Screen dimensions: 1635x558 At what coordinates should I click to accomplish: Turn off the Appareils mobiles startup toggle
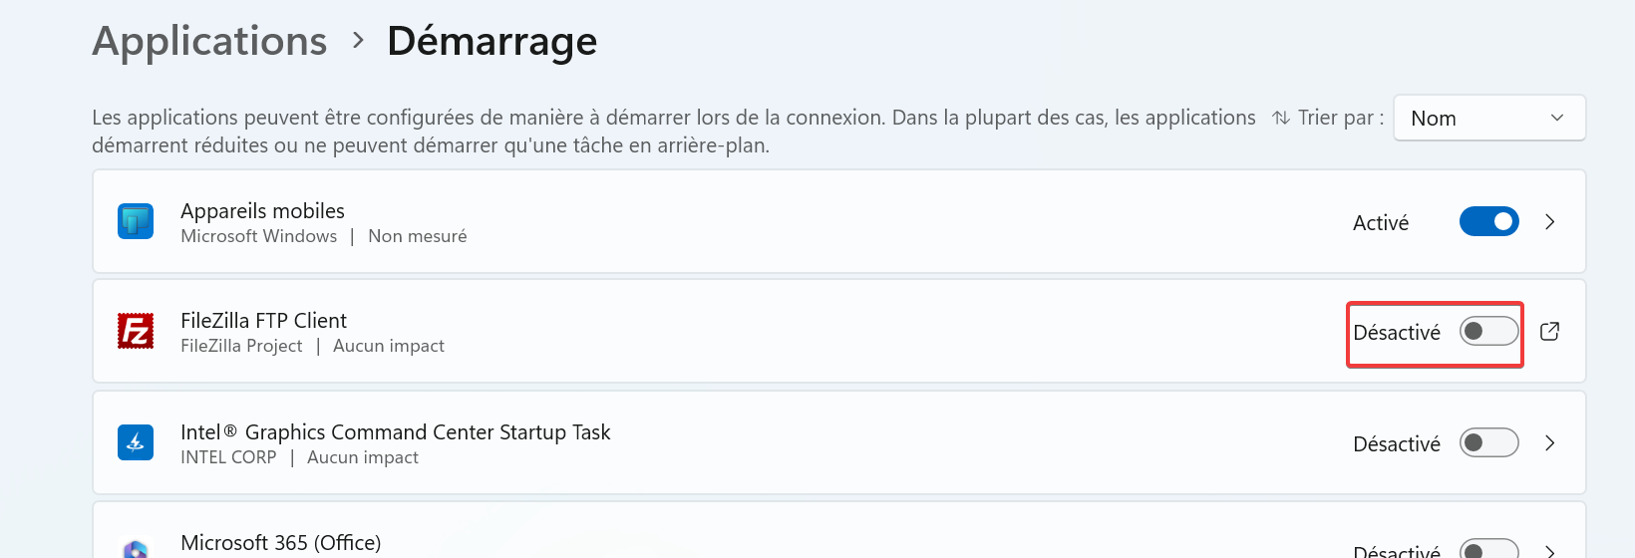(x=1488, y=221)
